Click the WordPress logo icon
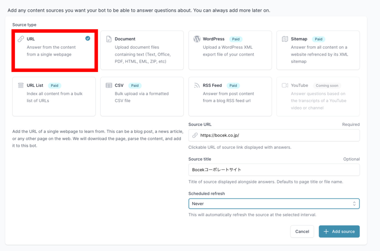This screenshot has width=380, height=251. [197, 39]
